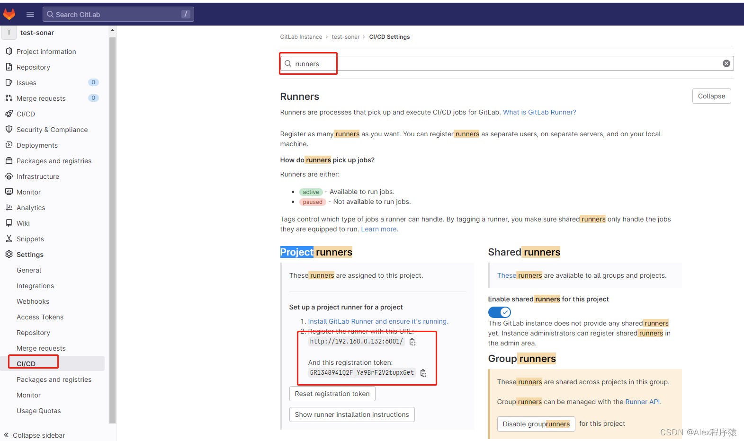Click the Reset registration token button
744x441 pixels.
[x=332, y=394]
